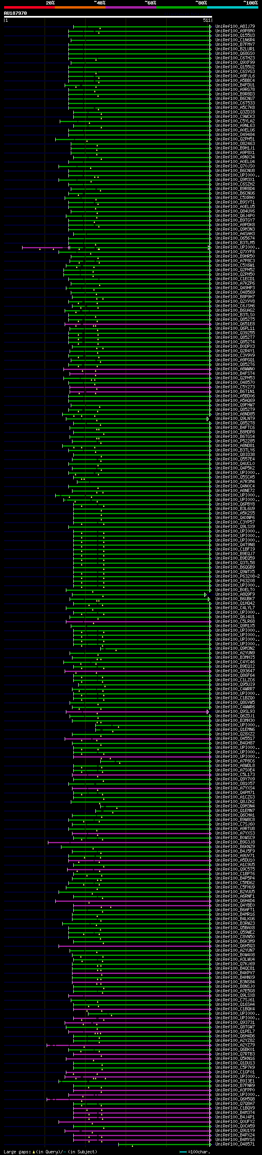Choose hit UniRef100_A9NX34
This screenshot has height=1155, width=262.
(235, 157)
